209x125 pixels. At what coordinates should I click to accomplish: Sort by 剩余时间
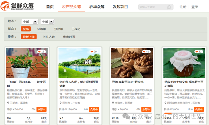pyautogui.click(x=69, y=37)
